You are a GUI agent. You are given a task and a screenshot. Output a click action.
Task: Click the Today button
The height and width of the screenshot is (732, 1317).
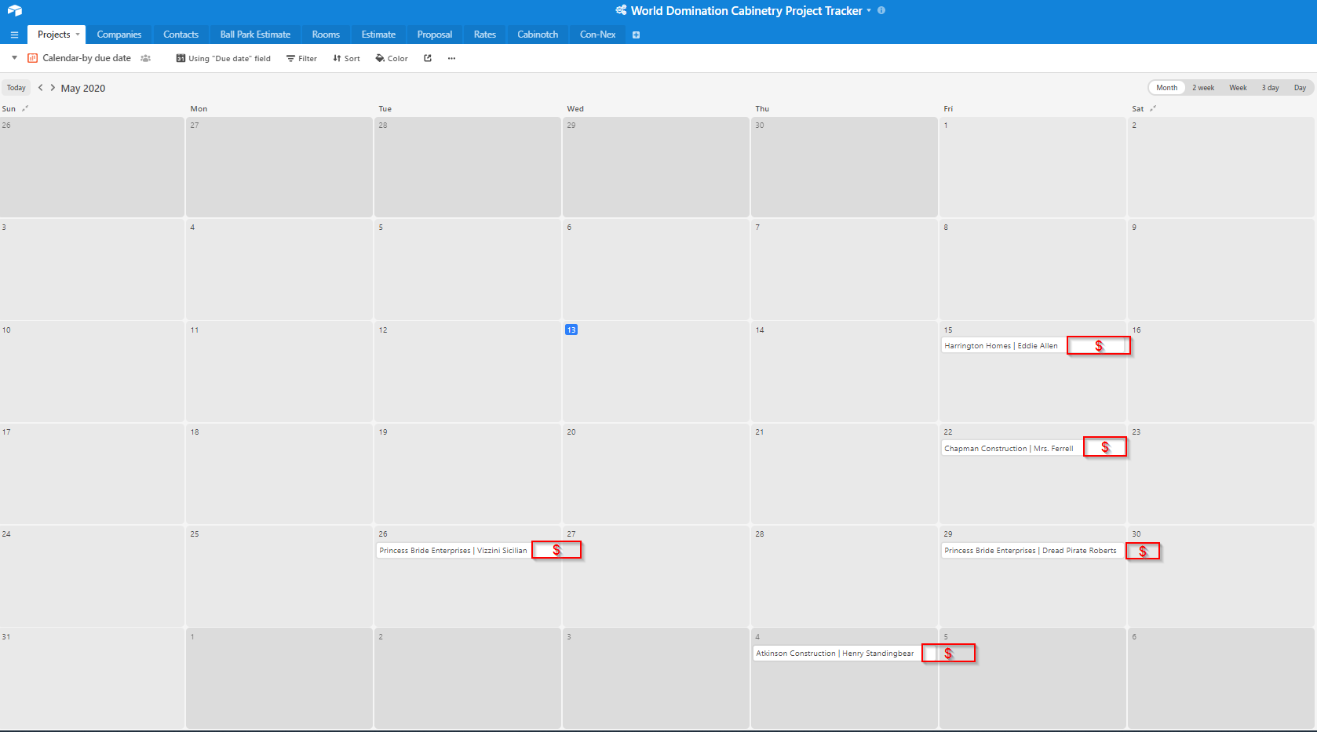pos(16,88)
